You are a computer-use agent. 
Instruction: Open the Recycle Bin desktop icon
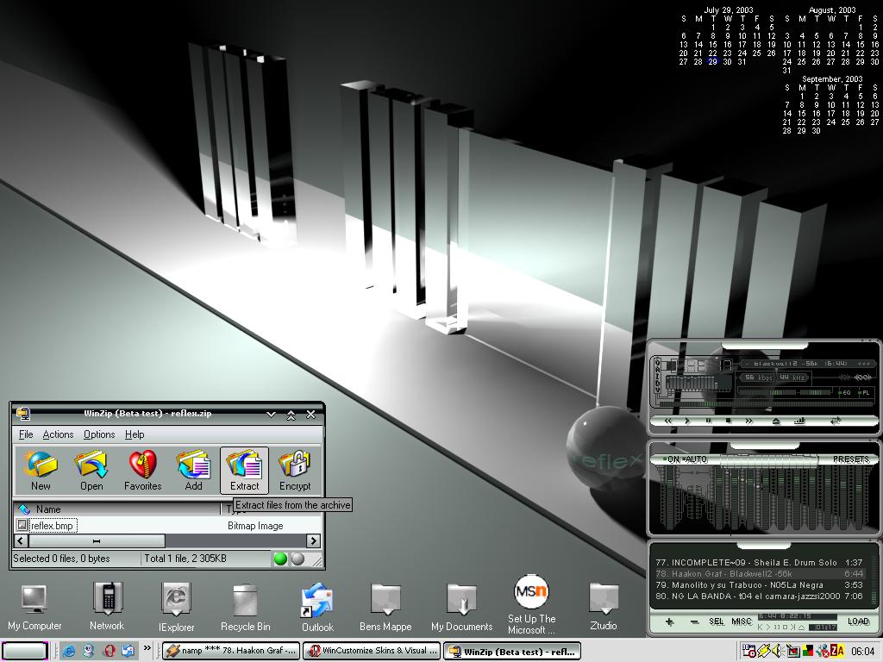tap(245, 600)
